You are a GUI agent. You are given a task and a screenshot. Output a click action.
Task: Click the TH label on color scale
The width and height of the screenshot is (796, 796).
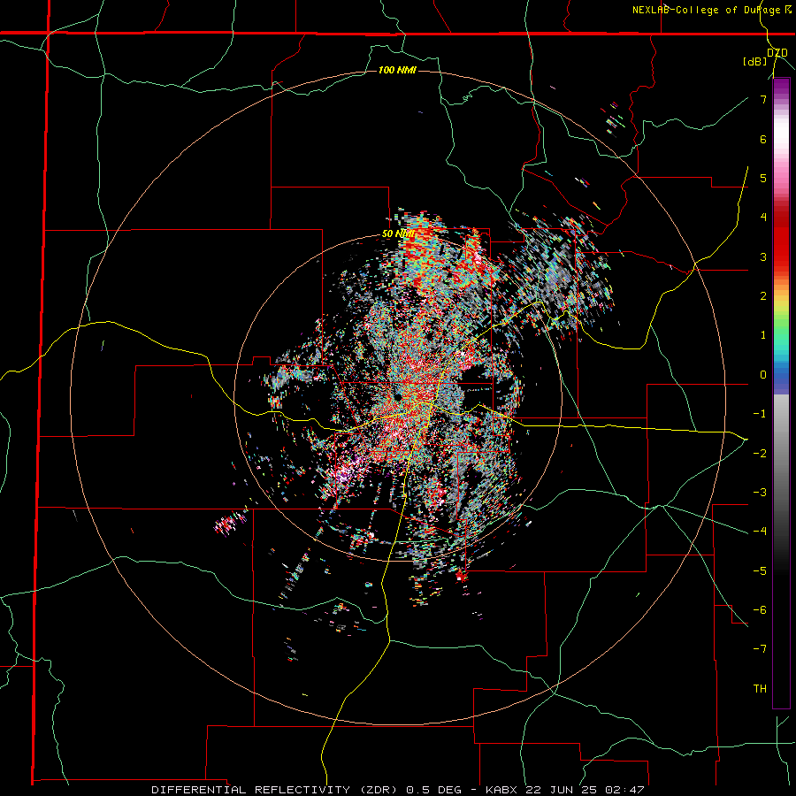coord(760,689)
